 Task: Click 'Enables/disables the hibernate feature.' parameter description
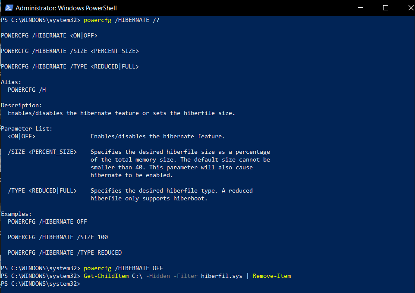[158, 137]
